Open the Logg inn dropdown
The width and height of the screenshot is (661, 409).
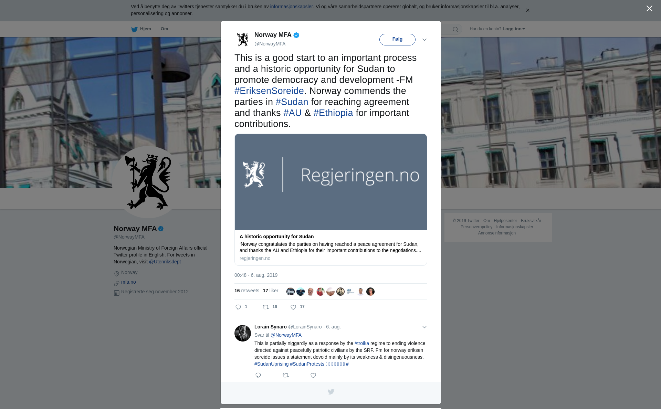pos(514,29)
